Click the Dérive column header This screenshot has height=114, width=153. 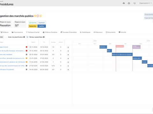click(61, 42)
